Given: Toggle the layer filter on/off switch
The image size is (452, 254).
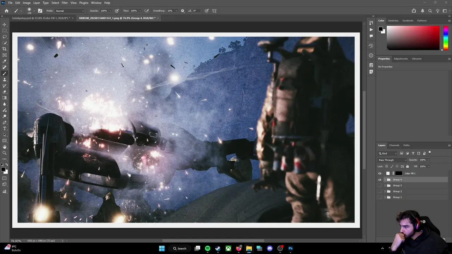Looking at the screenshot, I should (429, 153).
